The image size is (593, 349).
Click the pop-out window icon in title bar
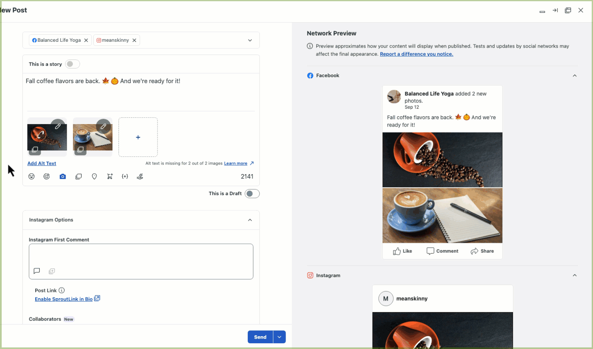pyautogui.click(x=568, y=10)
